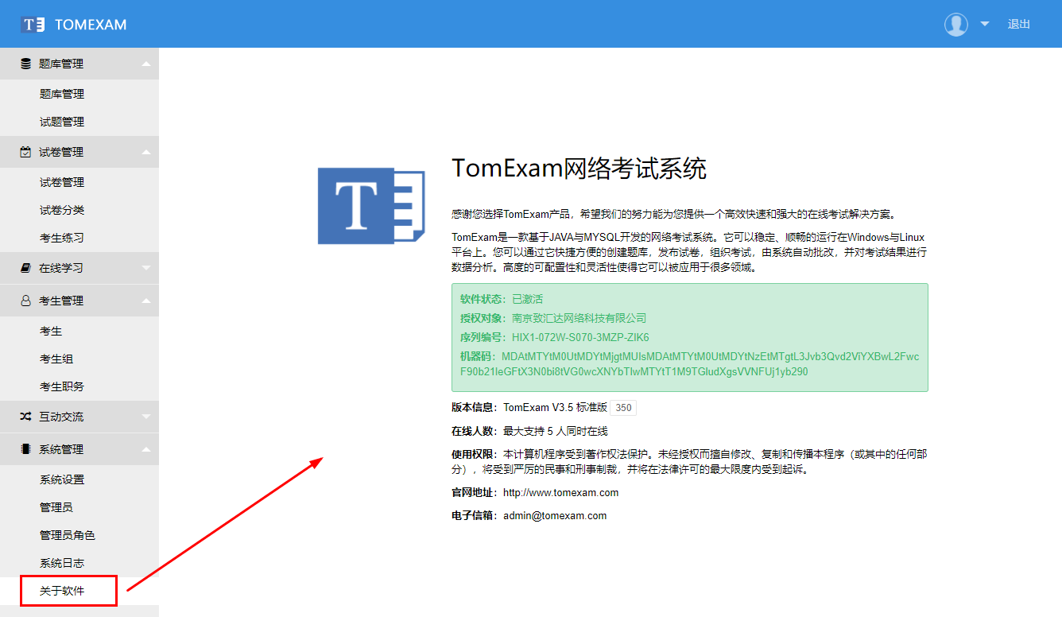Click the database icon beside 题库管理

[x=25, y=64]
